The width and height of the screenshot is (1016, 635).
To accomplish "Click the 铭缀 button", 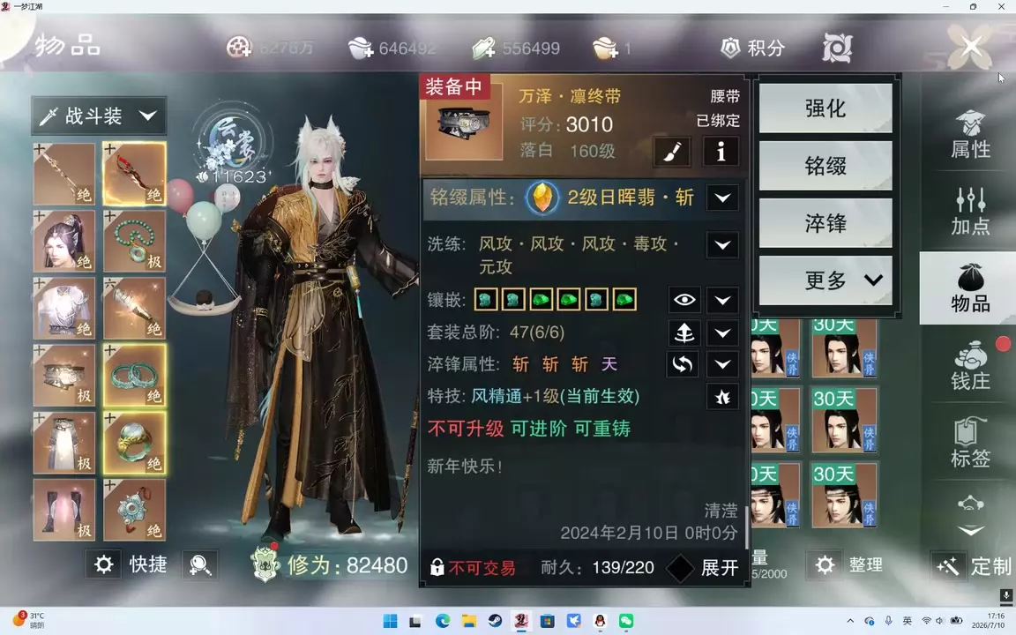I will click(825, 166).
